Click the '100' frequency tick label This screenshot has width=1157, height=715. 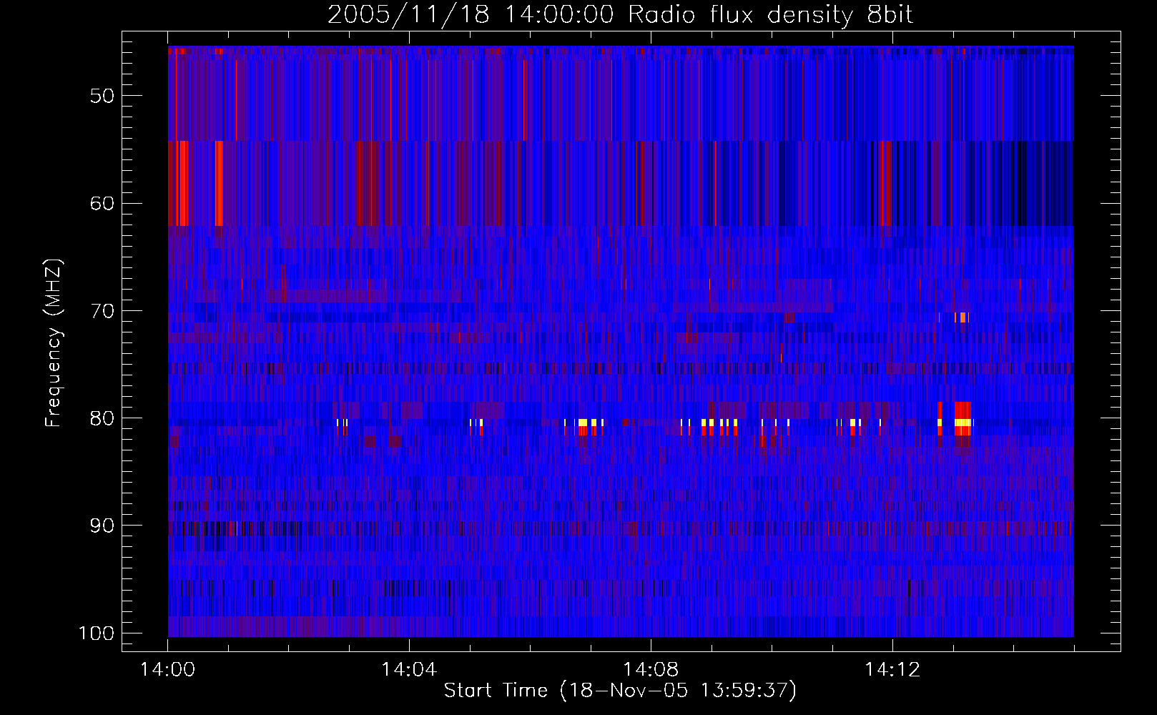[x=97, y=633]
